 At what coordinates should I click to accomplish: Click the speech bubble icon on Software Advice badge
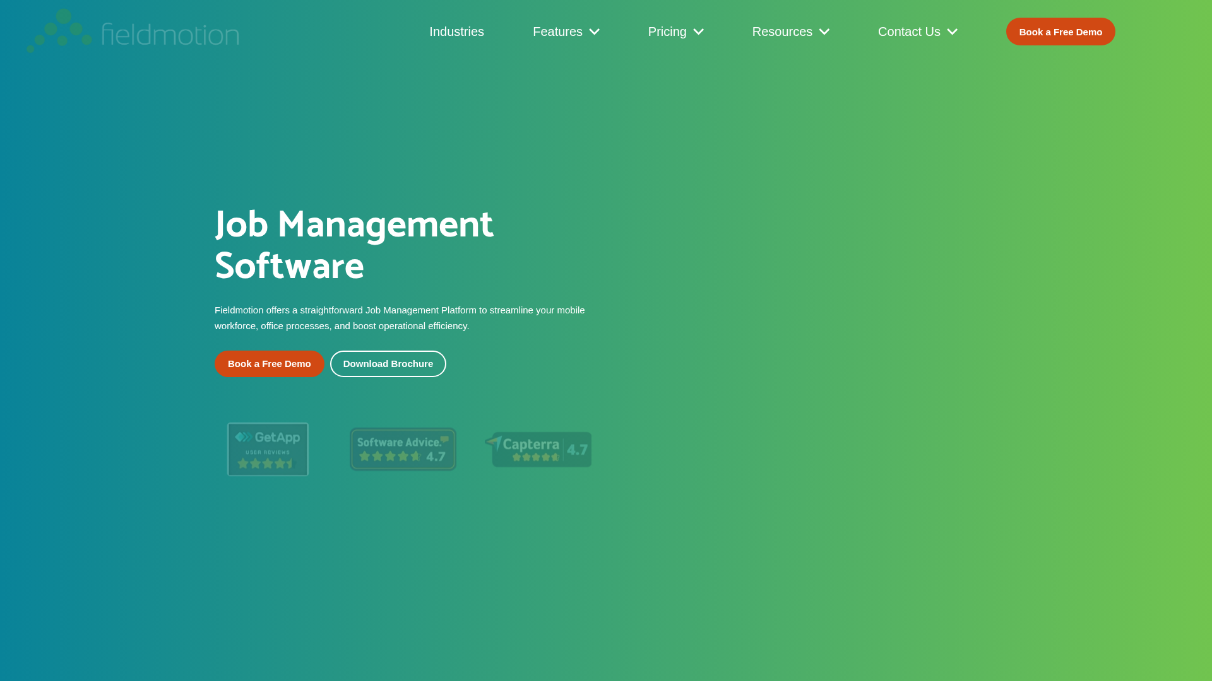point(446,438)
